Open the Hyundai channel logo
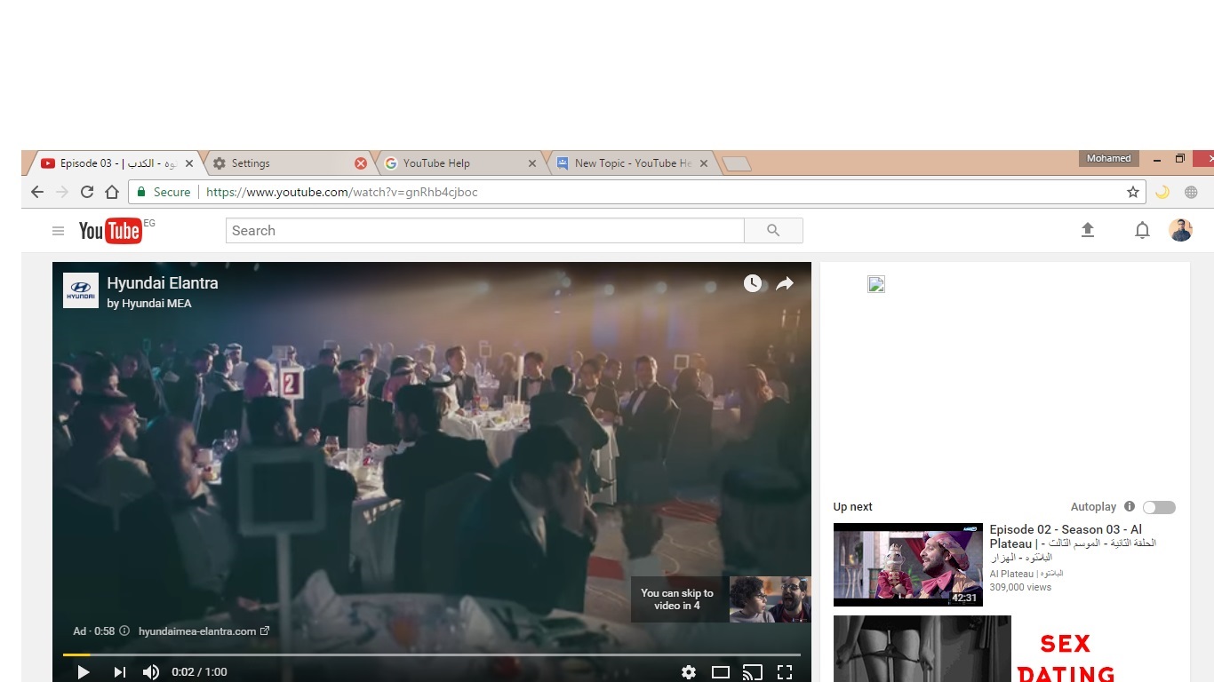 pyautogui.click(x=81, y=290)
